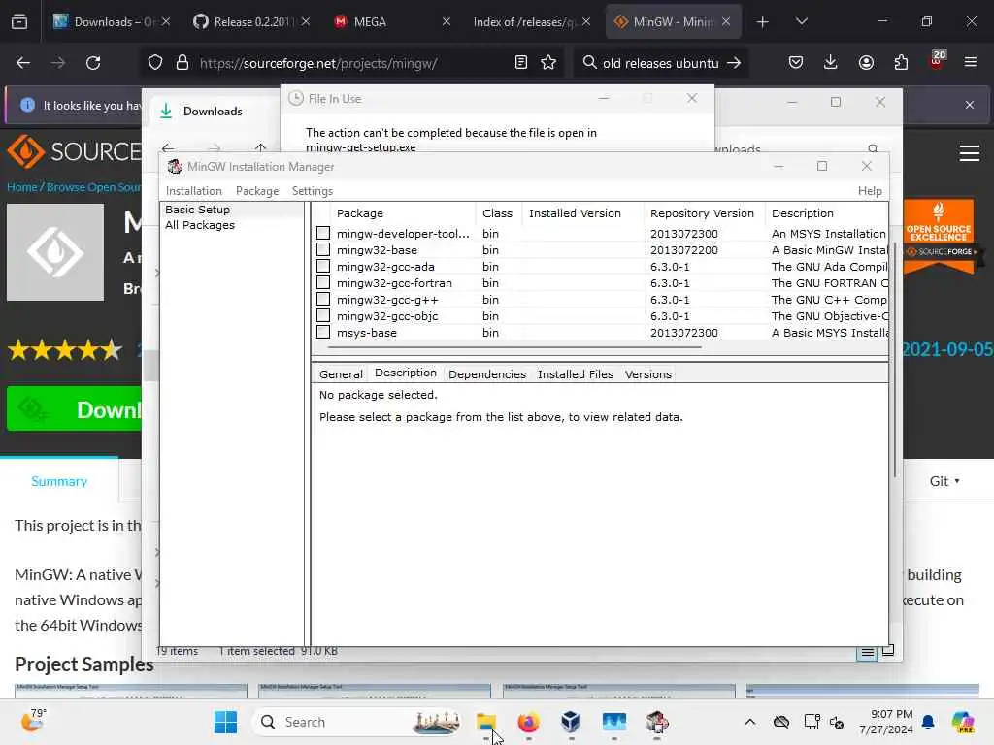Click the green Download button
The width and height of the screenshot is (994, 745).
[x=74, y=409]
